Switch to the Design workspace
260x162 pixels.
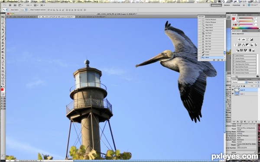[x=227, y=5]
